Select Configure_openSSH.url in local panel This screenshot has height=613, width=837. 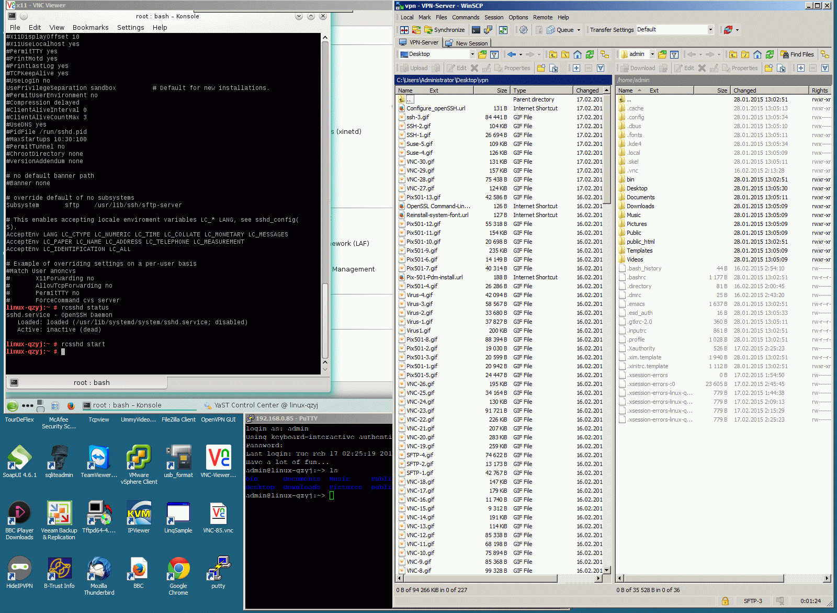click(x=436, y=108)
